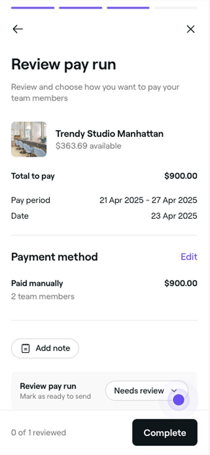Expand the chevron beside Needs review
210x455 pixels.
click(174, 391)
